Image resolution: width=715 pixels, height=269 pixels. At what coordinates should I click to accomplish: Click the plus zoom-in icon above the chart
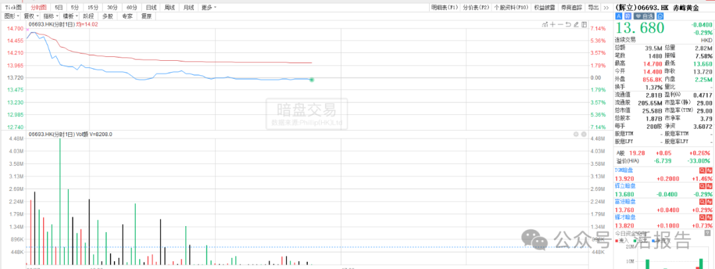coord(552,24)
